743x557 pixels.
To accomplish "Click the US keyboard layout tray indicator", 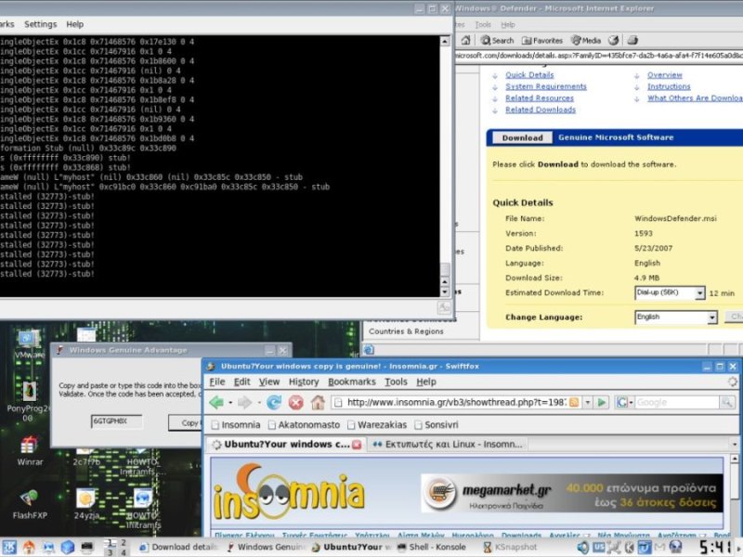I will [x=599, y=547].
